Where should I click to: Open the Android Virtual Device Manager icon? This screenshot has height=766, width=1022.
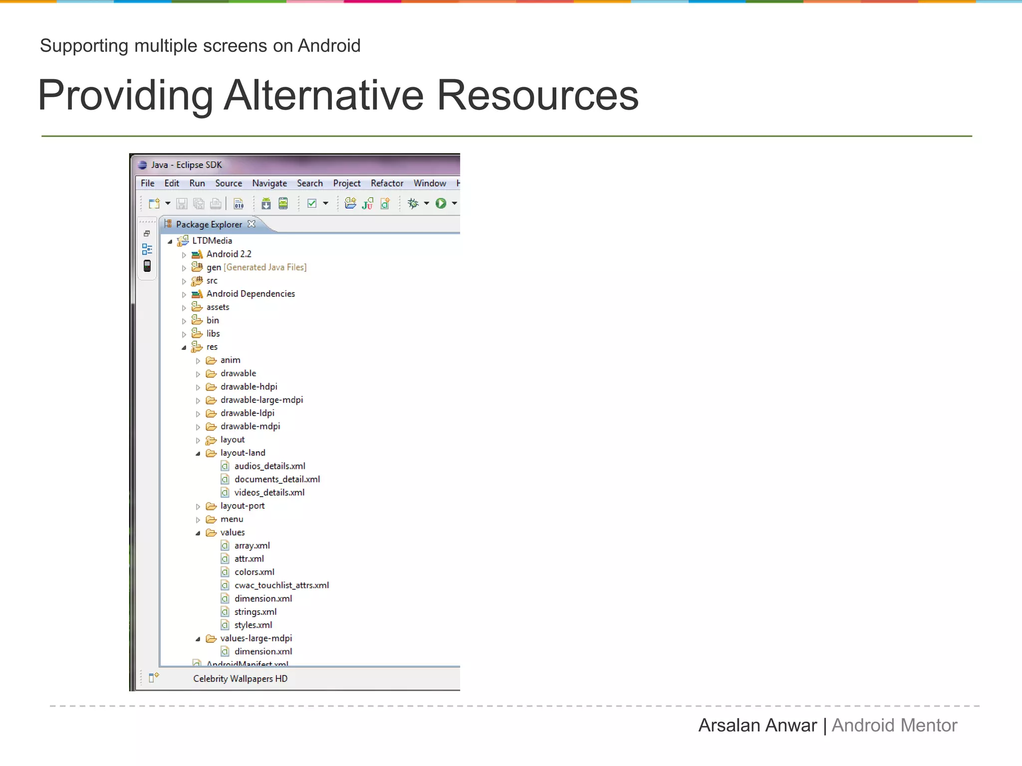(x=283, y=203)
